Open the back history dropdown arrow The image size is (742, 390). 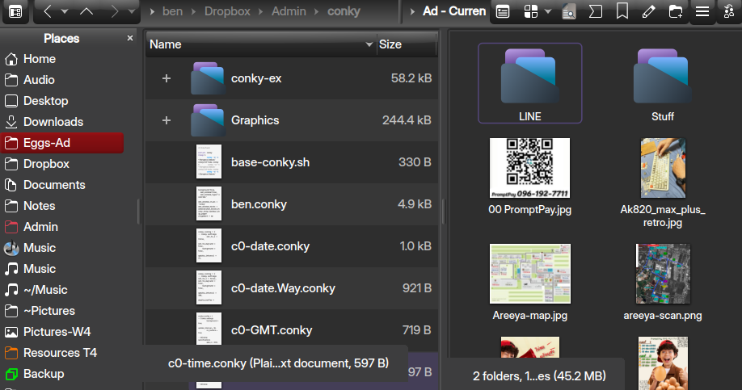tap(65, 11)
